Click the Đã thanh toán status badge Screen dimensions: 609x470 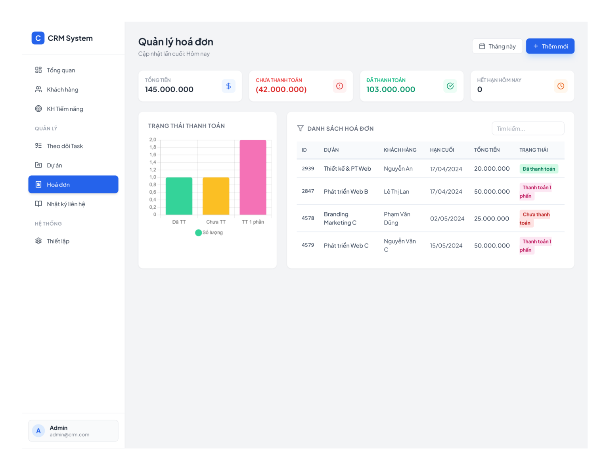click(539, 169)
